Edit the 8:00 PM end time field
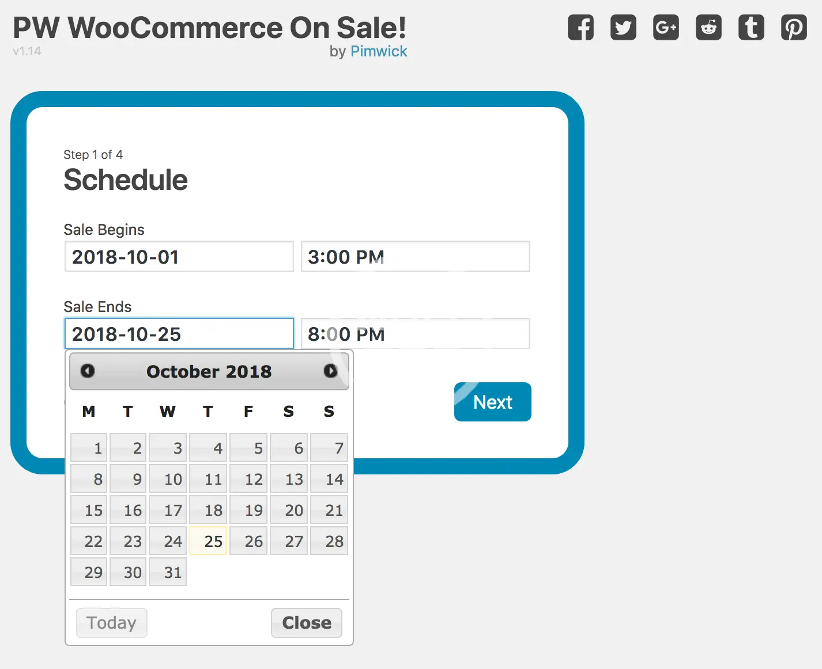This screenshot has height=669, width=822. (415, 334)
